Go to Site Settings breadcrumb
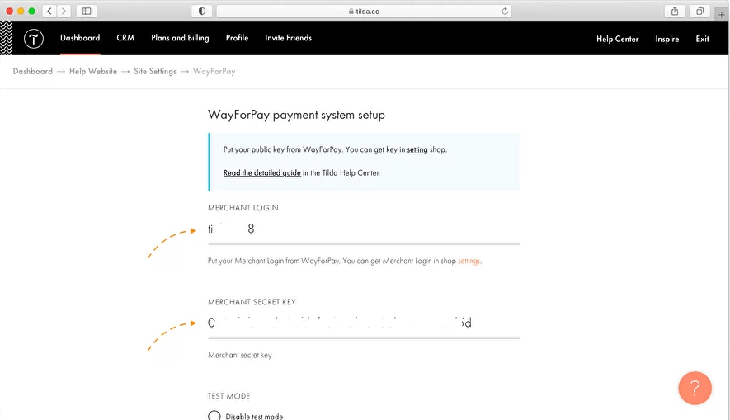 [x=155, y=71]
